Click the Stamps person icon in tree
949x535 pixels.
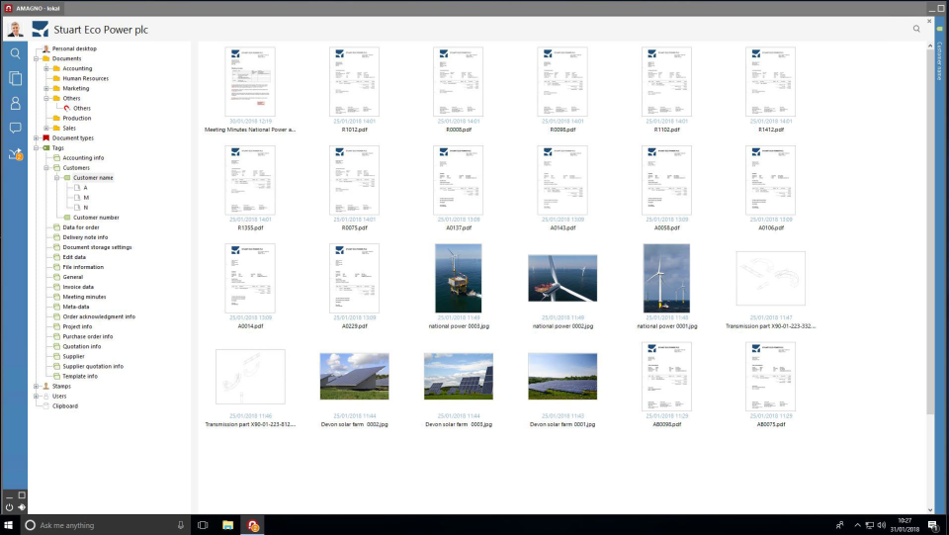pos(46,386)
